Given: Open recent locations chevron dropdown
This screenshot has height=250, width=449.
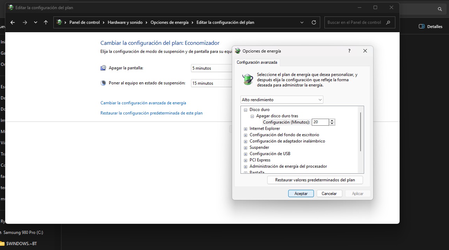Looking at the screenshot, I should point(35,22).
